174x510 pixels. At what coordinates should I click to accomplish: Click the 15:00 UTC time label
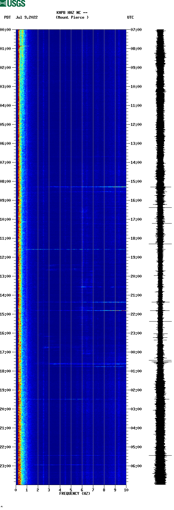pos(136,181)
